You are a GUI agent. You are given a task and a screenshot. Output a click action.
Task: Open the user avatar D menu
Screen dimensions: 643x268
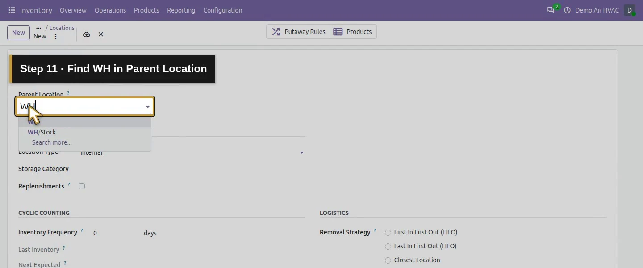click(x=630, y=10)
